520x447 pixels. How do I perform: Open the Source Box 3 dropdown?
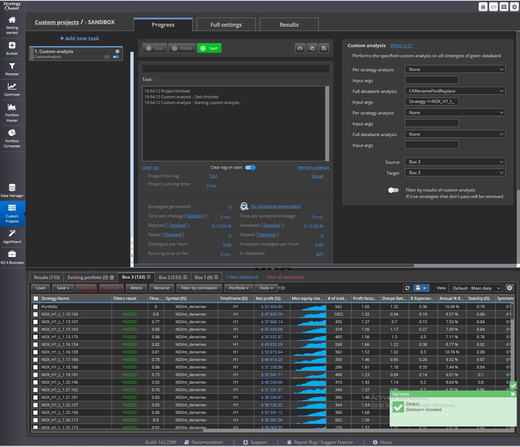pos(455,162)
